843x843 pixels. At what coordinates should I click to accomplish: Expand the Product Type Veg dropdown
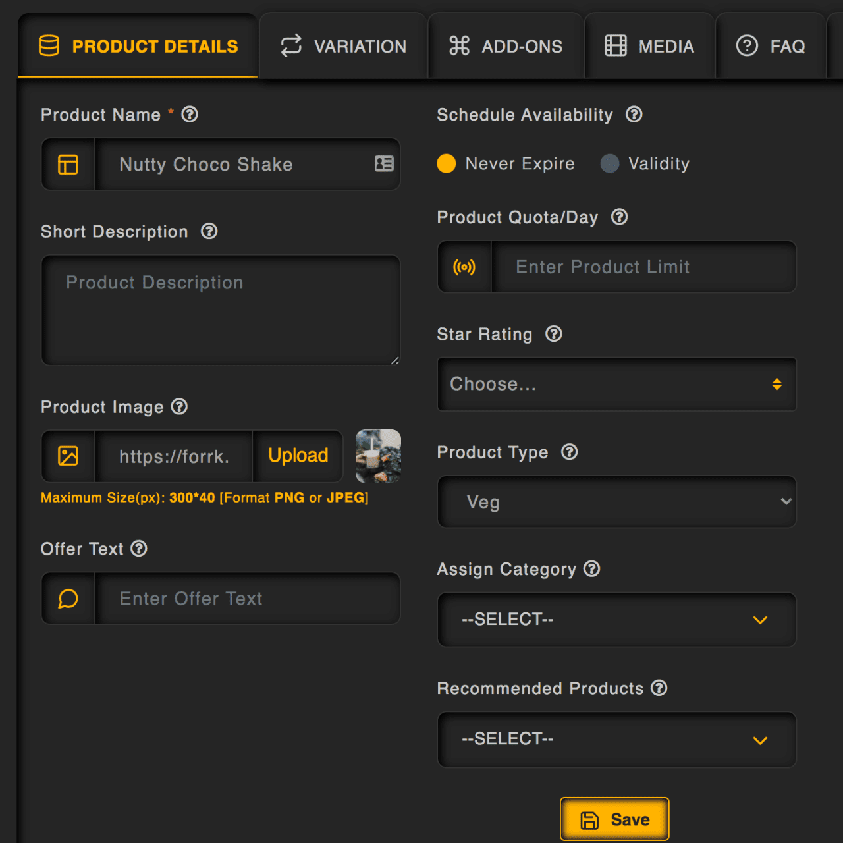[616, 502]
